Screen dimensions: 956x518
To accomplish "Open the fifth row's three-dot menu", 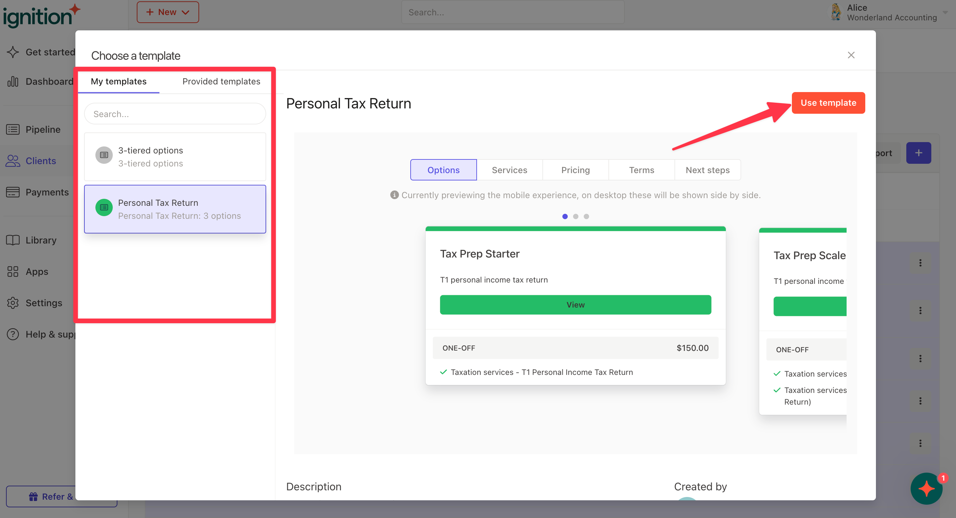I will (920, 443).
